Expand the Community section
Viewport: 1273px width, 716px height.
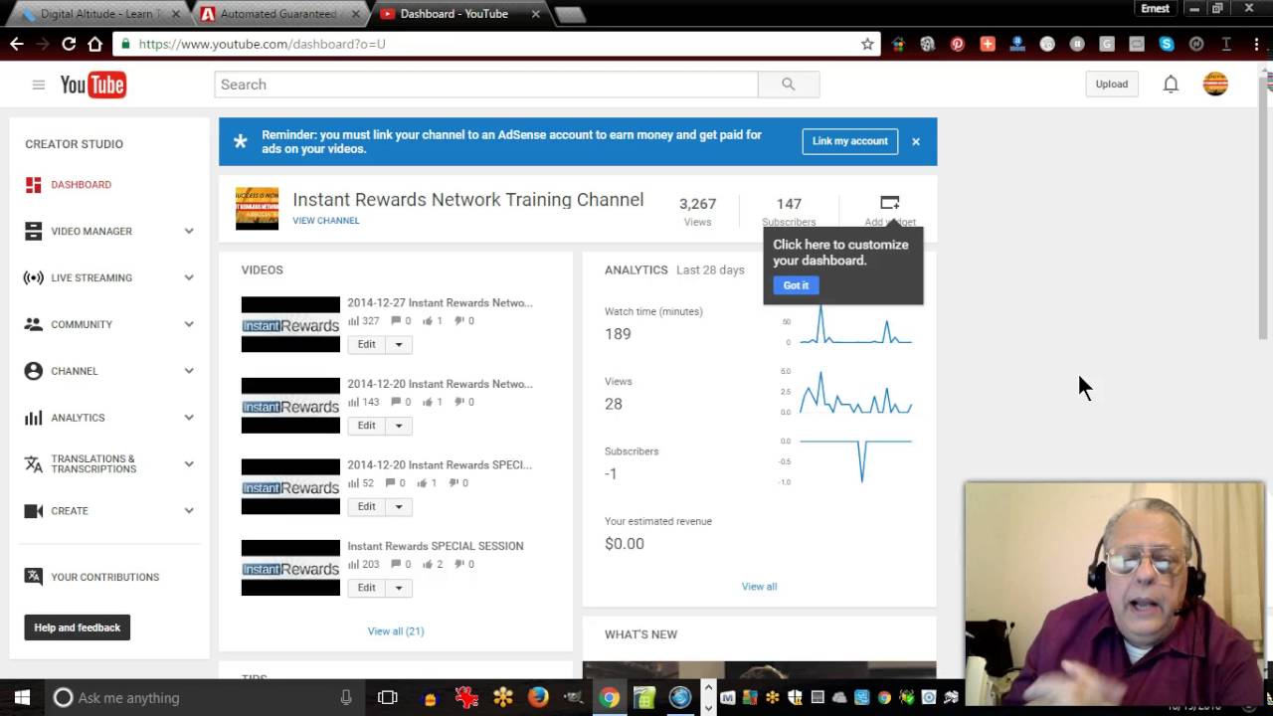(189, 324)
